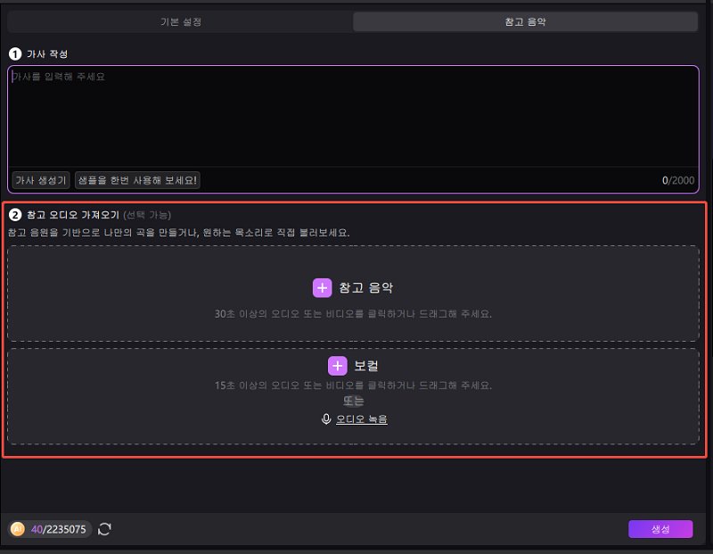The image size is (713, 554).
Task: Click the 참고 음악 upload drop zone hint text
Action: (x=353, y=314)
